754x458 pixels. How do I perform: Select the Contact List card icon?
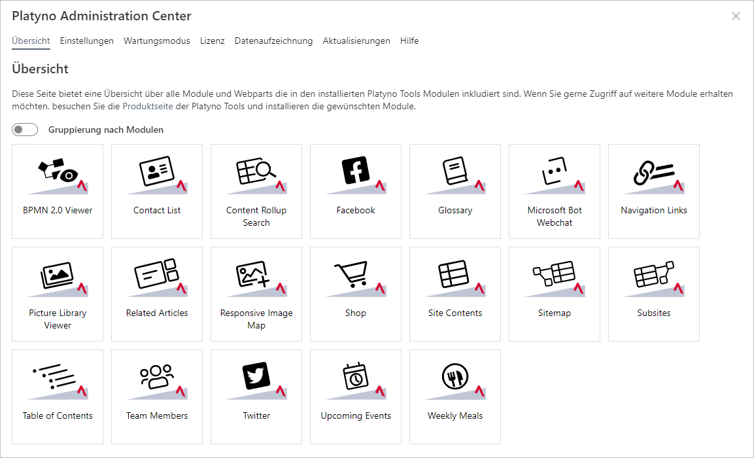157,175
